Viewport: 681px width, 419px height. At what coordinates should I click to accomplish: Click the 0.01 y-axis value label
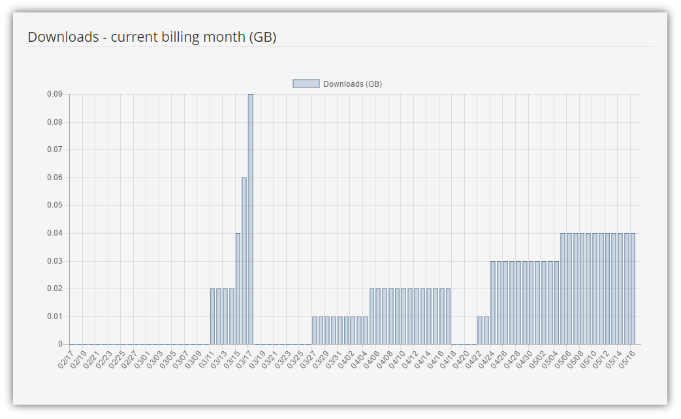coord(54,317)
